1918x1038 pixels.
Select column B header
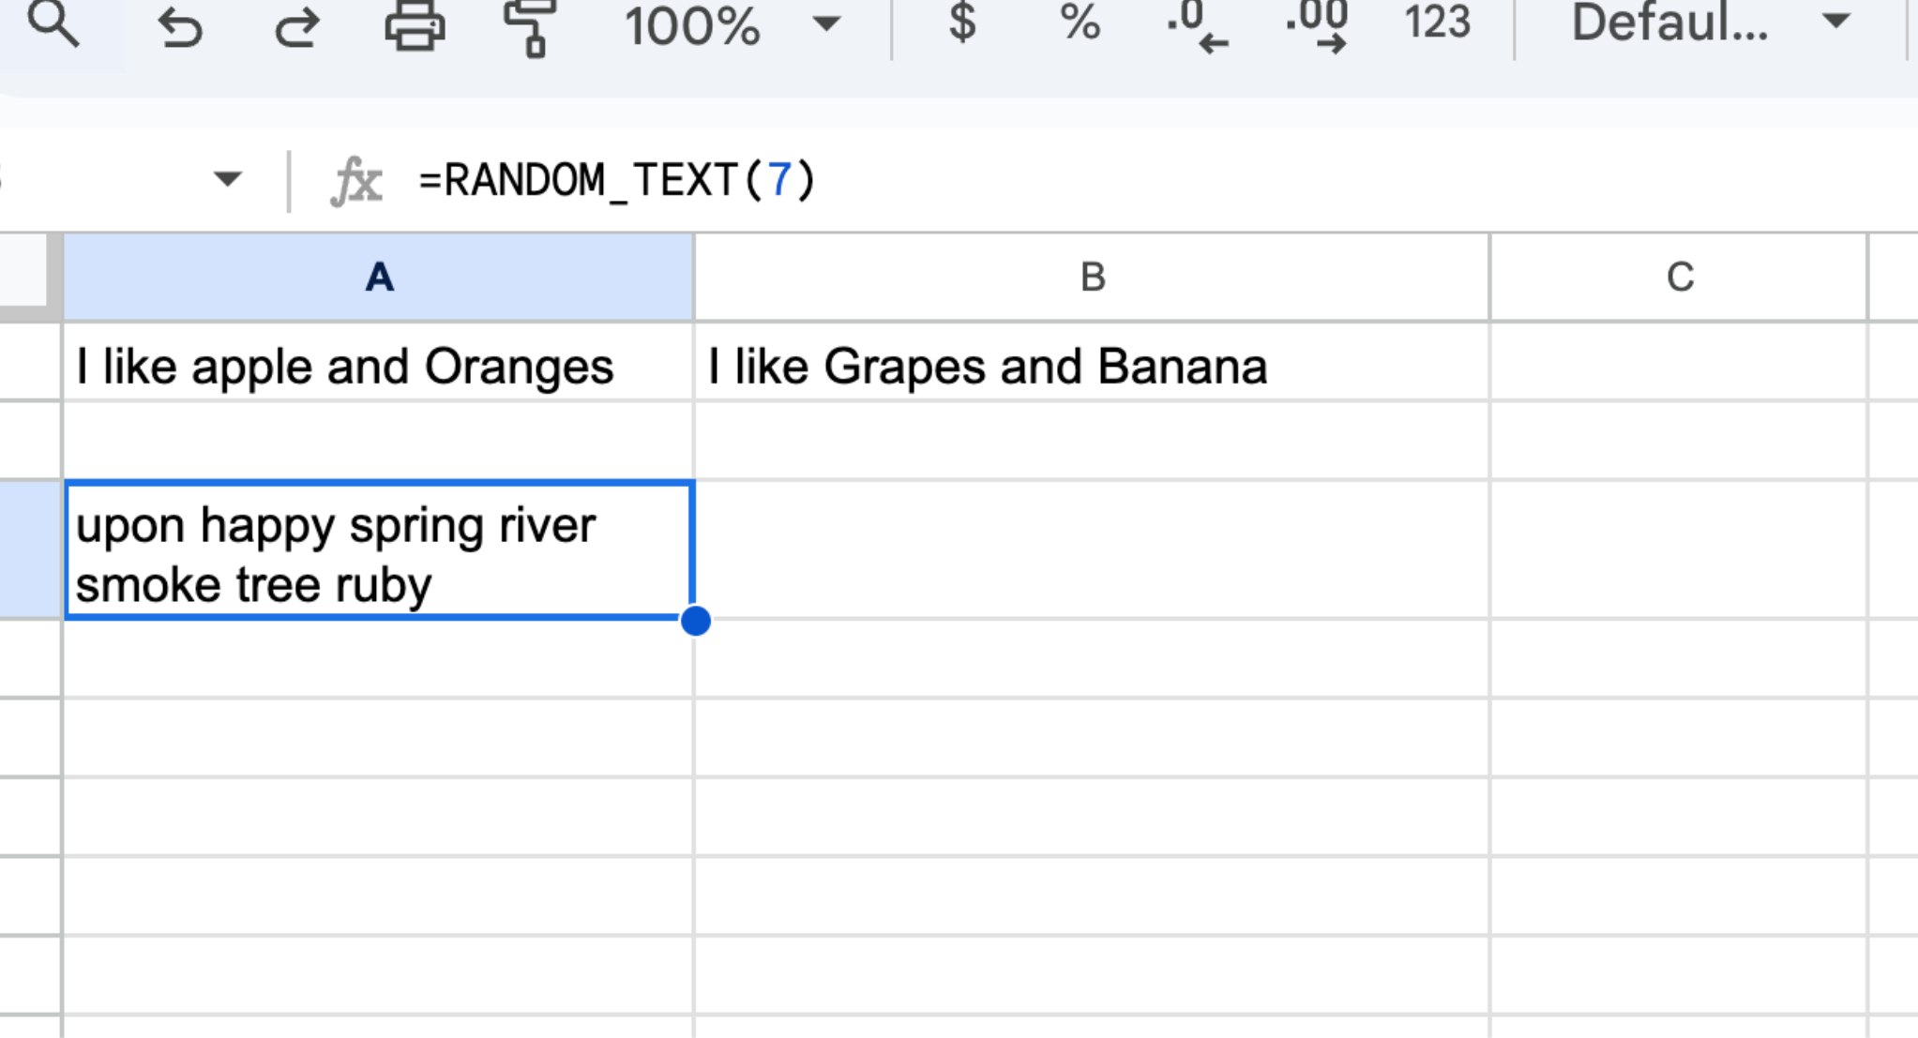click(x=1092, y=278)
